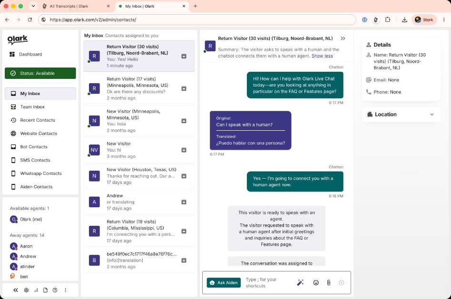
Task: Archive New Visitor Minneapolis conversation
Action: 184,121
